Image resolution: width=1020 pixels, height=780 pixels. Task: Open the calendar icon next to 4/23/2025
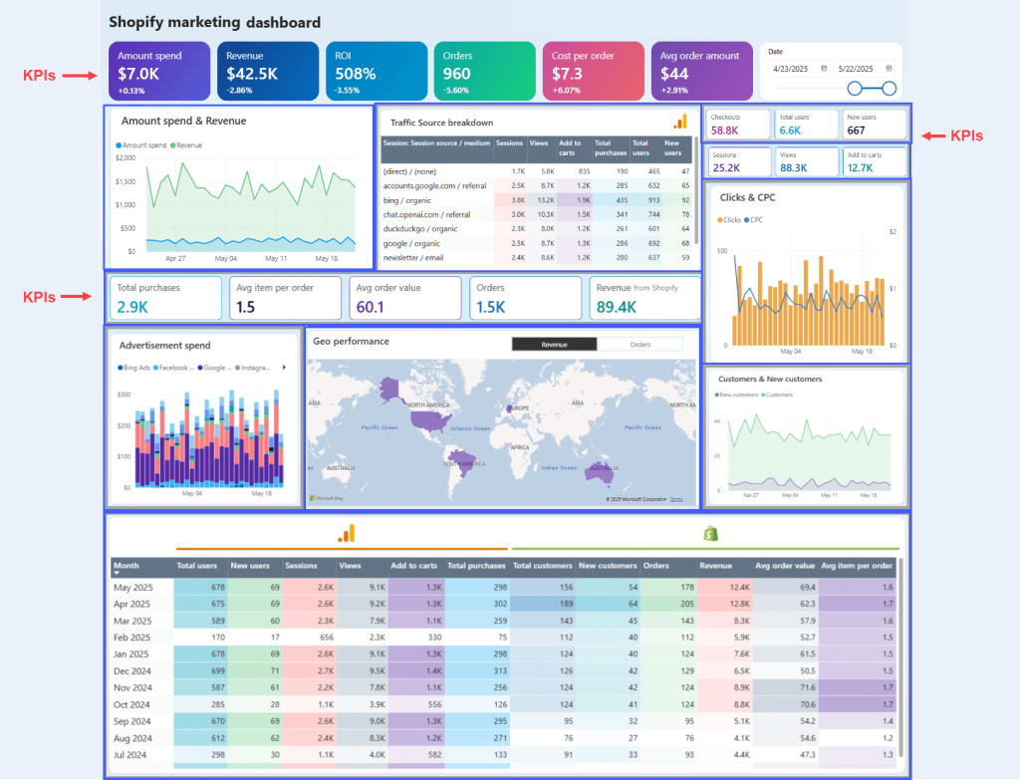(824, 69)
